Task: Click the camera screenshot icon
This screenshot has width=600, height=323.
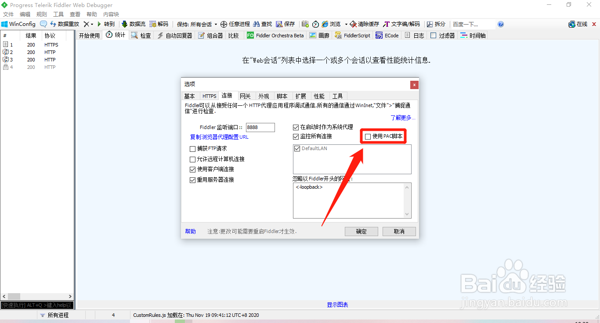Action: [x=304, y=24]
